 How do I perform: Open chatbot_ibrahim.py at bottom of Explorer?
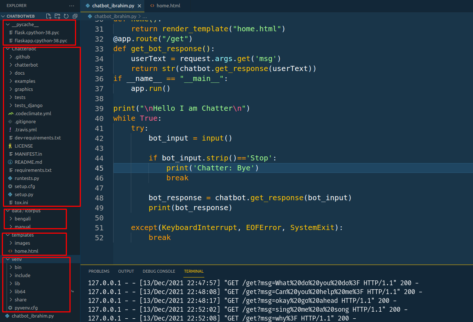tap(33, 316)
